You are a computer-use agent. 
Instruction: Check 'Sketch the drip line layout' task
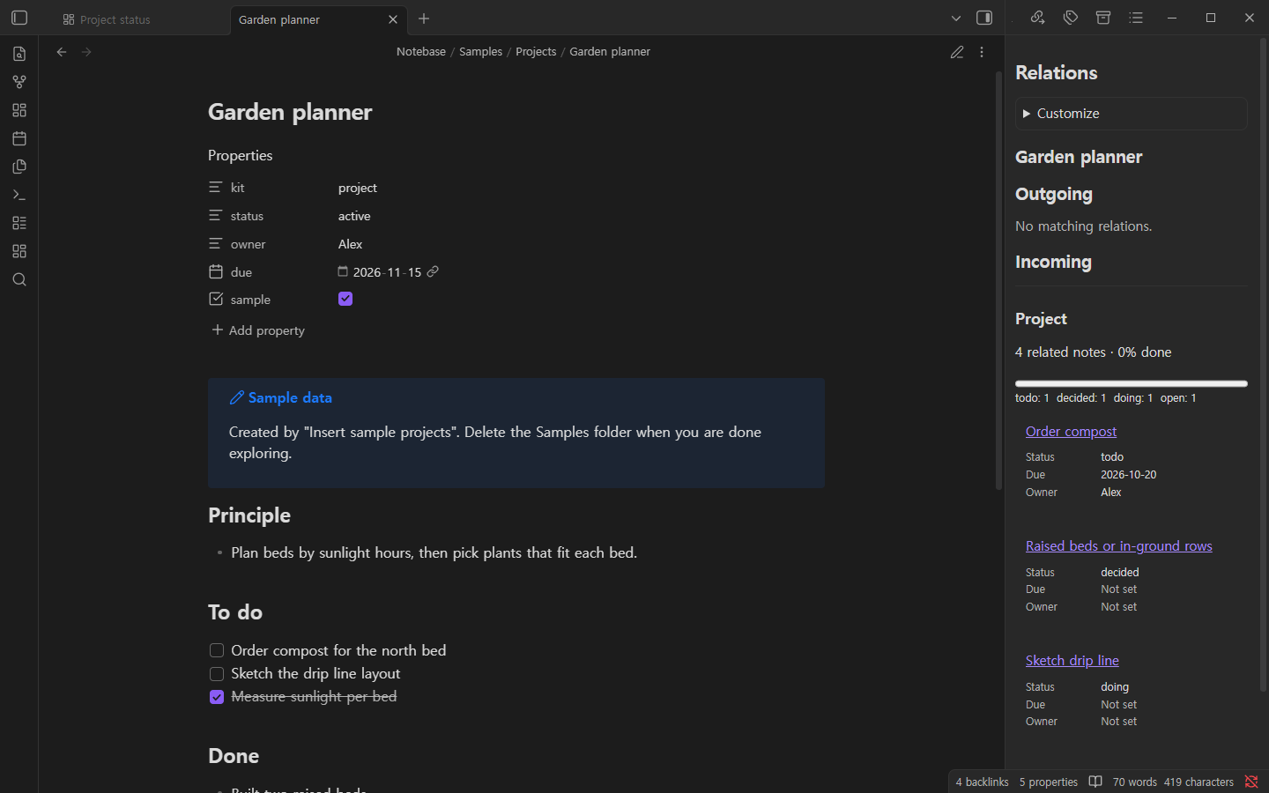(x=217, y=674)
